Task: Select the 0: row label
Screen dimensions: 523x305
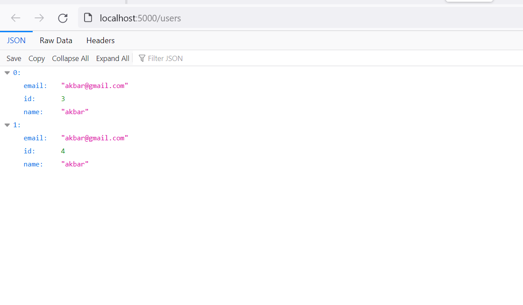Action: [17, 73]
